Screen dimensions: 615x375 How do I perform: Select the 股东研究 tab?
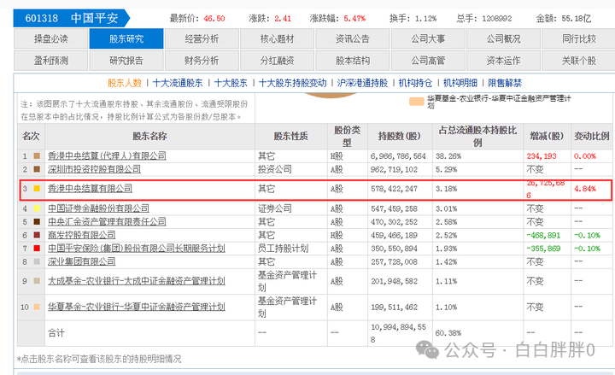pos(126,38)
